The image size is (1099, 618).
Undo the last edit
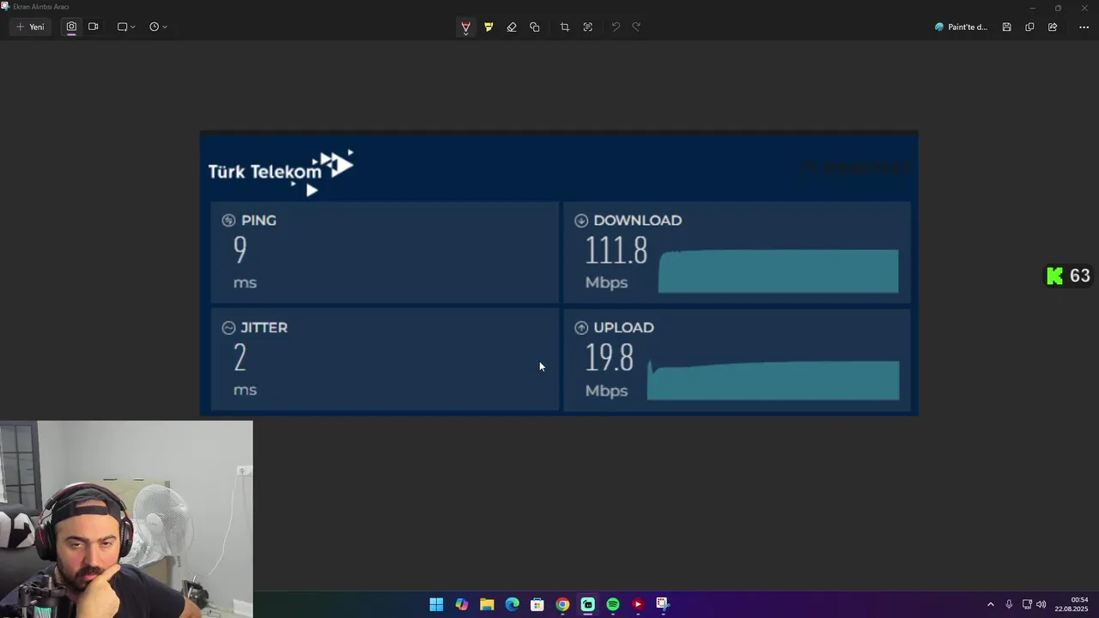tap(616, 27)
